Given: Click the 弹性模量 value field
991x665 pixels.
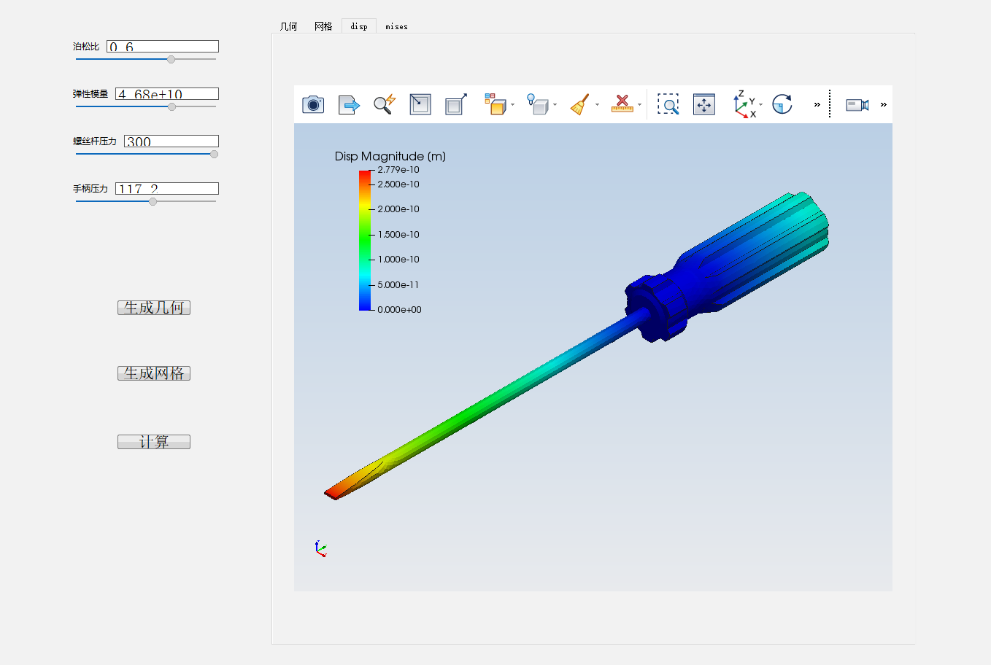Looking at the screenshot, I should [x=167, y=94].
